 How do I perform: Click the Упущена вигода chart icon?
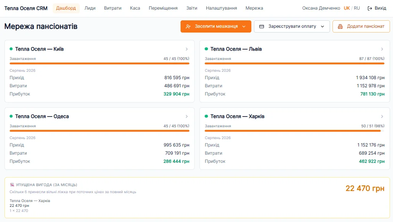(12, 185)
